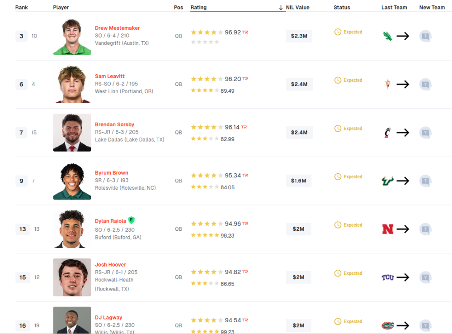Screen dimensions: 452x334
Task: Click the Arizona State pitchfork logo
Action: tap(387, 84)
